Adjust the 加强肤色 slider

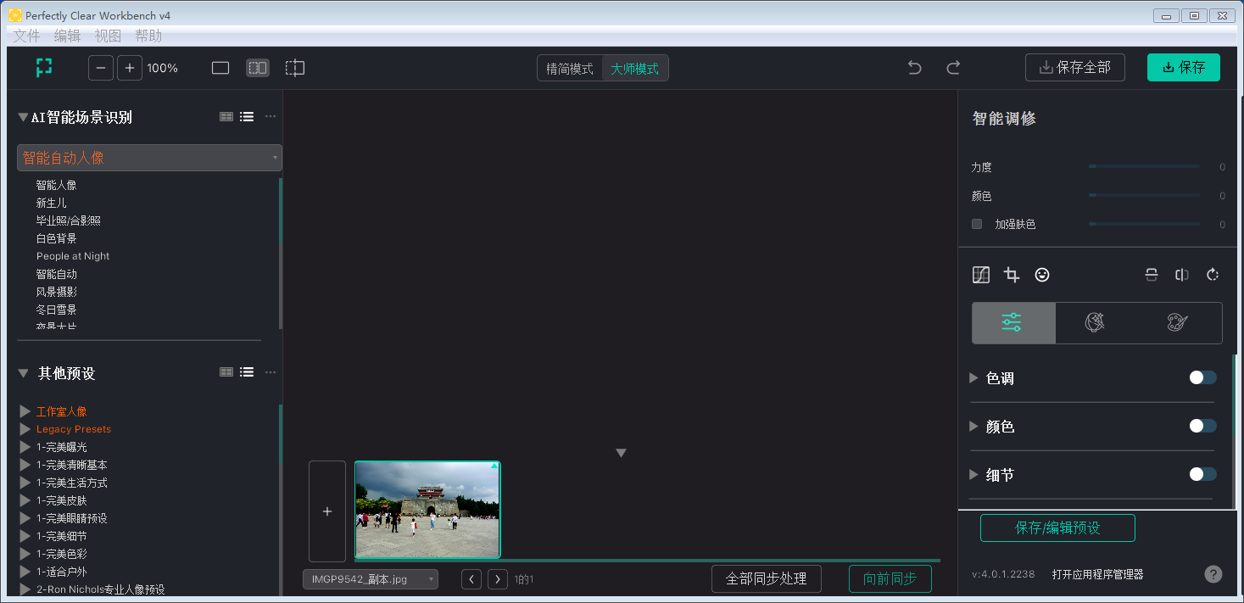(1144, 224)
